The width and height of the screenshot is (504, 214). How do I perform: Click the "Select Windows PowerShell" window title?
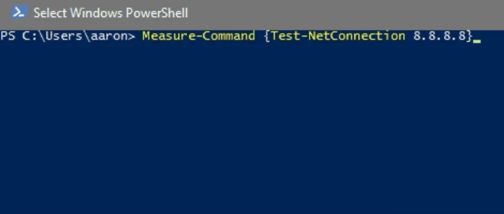coord(110,13)
